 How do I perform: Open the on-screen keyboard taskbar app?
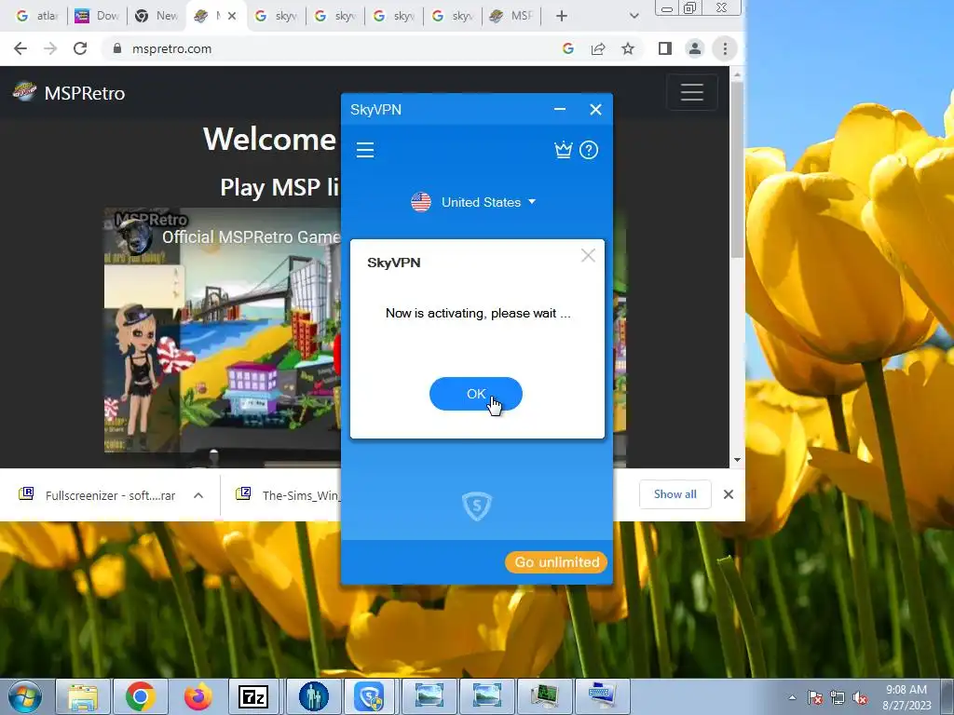[x=601, y=696]
